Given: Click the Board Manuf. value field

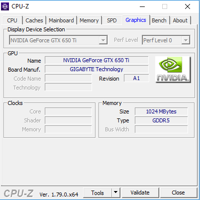Looking at the screenshot, I should pos(97,69).
